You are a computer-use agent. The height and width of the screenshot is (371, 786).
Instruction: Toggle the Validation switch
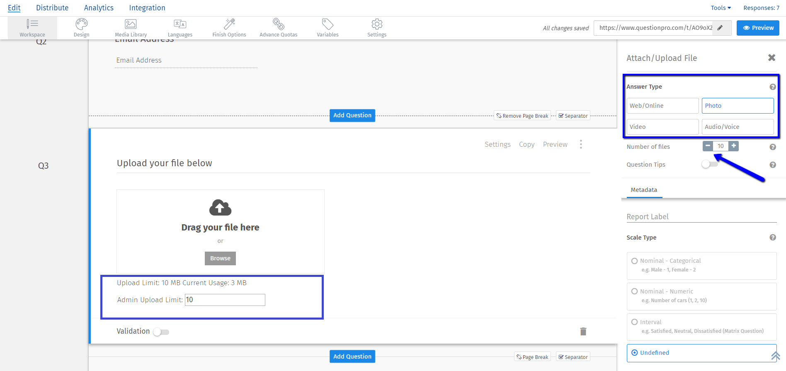tap(161, 332)
